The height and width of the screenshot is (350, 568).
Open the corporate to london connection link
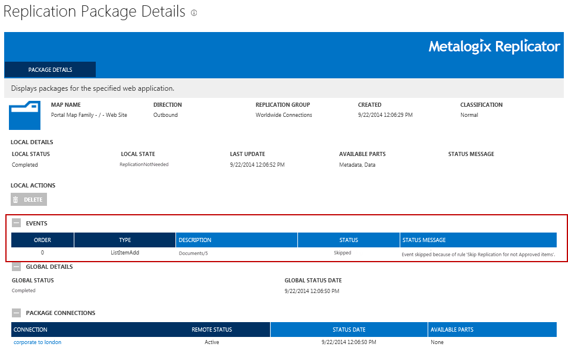click(37, 342)
